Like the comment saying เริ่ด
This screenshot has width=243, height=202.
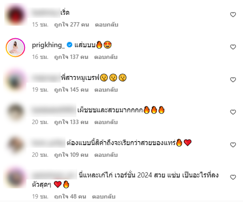tap(233, 15)
